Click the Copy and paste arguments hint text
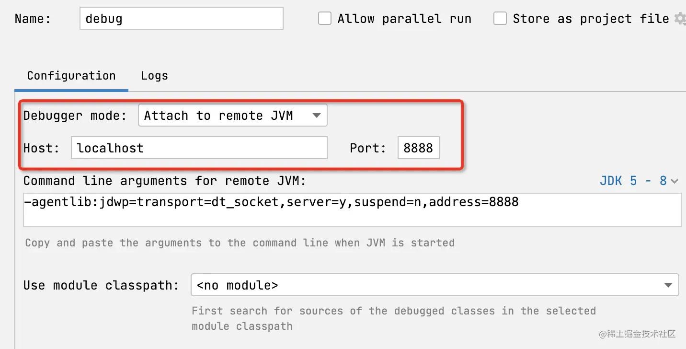The image size is (686, 349). [240, 243]
